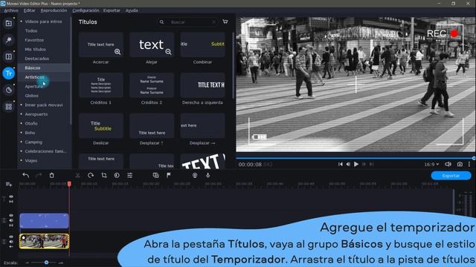476x267 pixels.
Task: Start webcam recording from toolbar
Action: [195, 175]
